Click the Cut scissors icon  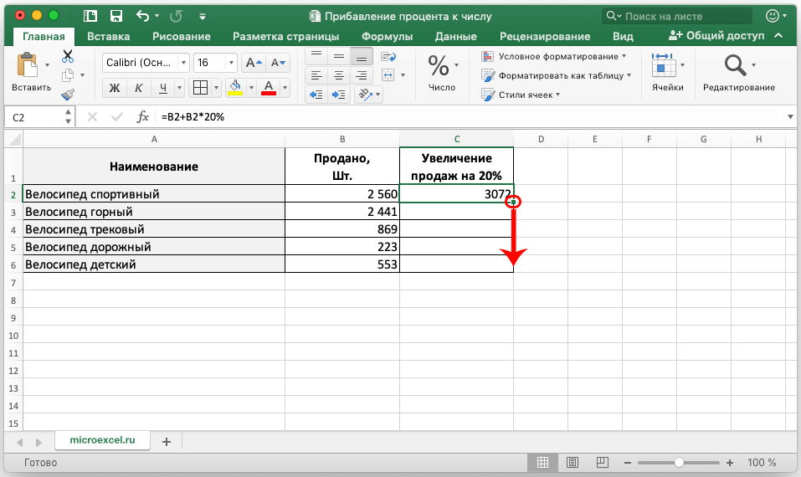click(68, 56)
